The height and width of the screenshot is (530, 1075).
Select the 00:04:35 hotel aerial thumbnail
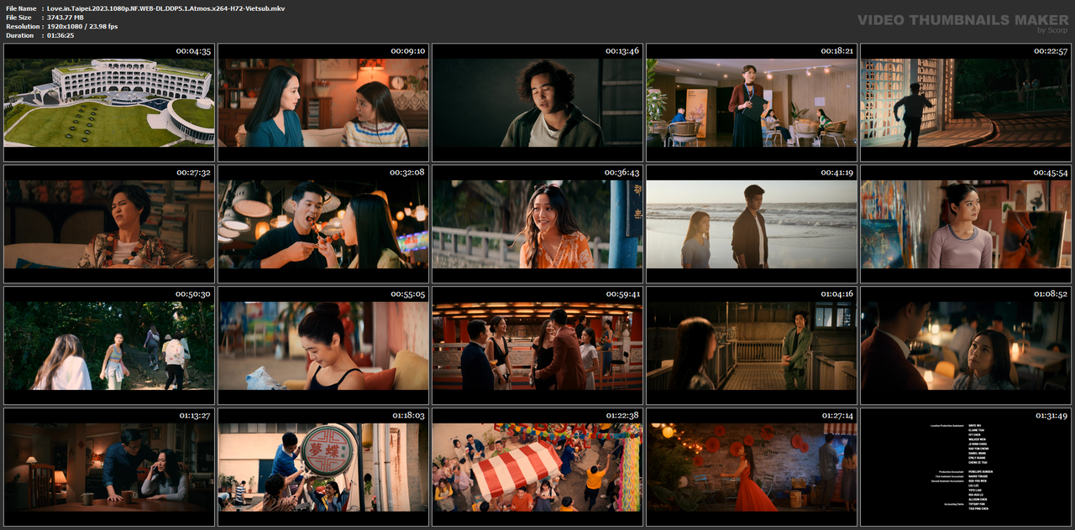(109, 102)
